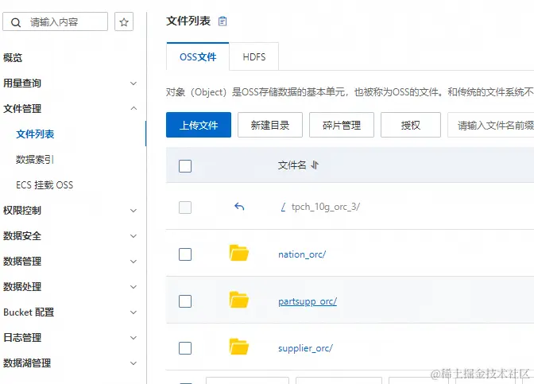Click the 新建目录 button
Screen dimensions: 534x384
click(x=270, y=125)
